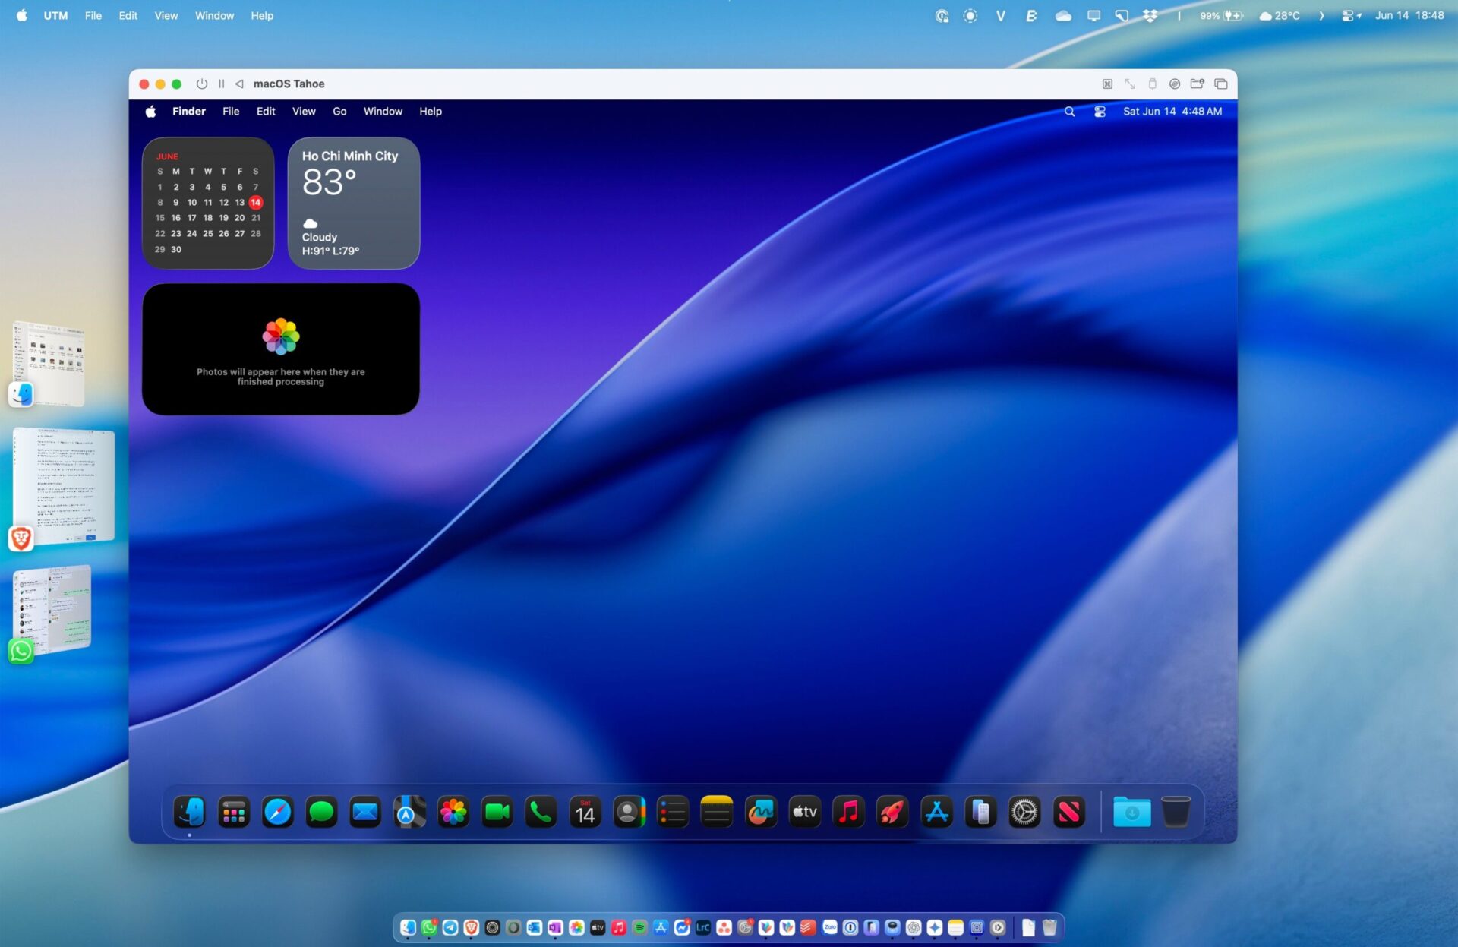Open the guest Finder Go menu
The height and width of the screenshot is (947, 1458).
pos(339,112)
